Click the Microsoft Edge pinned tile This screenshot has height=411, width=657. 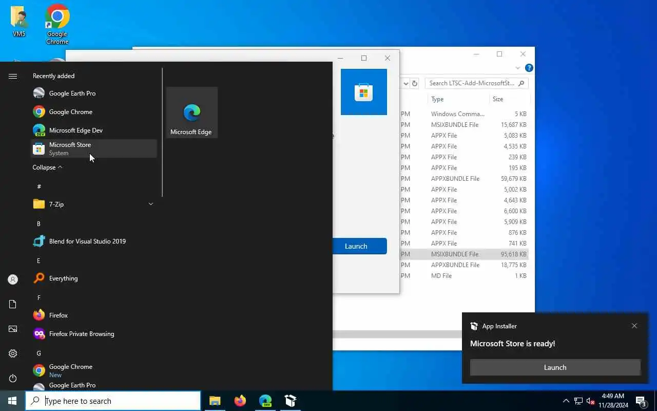click(192, 113)
